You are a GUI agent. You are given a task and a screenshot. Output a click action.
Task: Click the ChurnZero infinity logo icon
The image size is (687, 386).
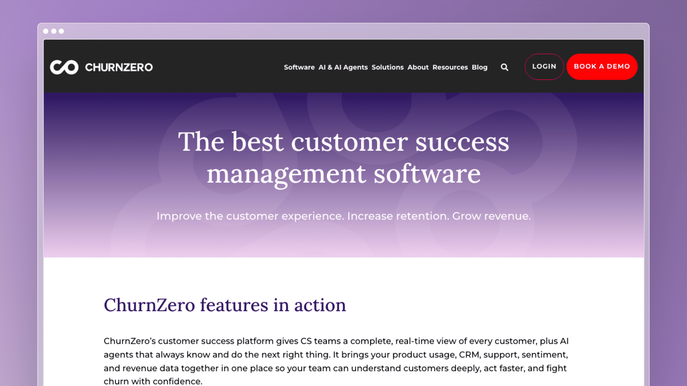64,67
